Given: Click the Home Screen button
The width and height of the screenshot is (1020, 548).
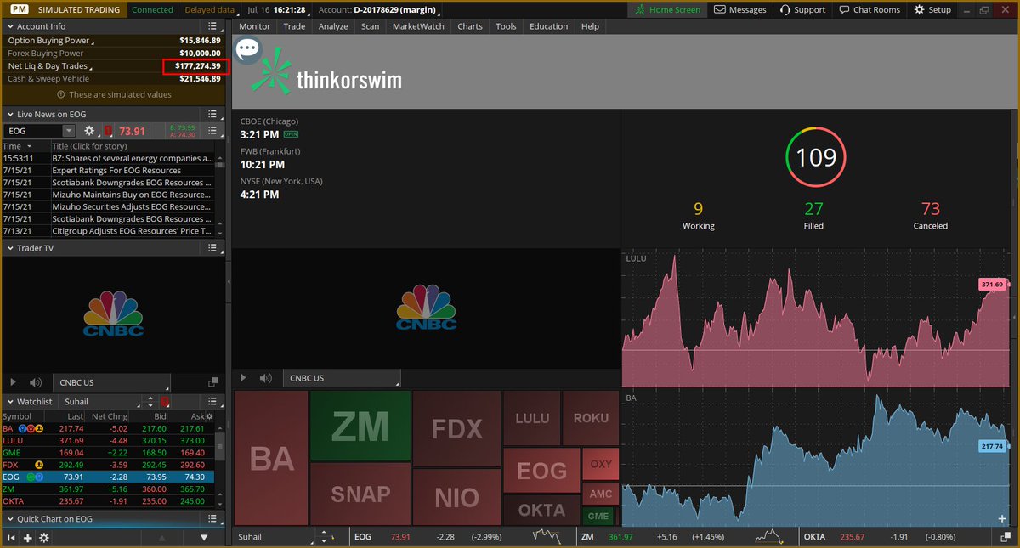Looking at the screenshot, I should click(668, 9).
